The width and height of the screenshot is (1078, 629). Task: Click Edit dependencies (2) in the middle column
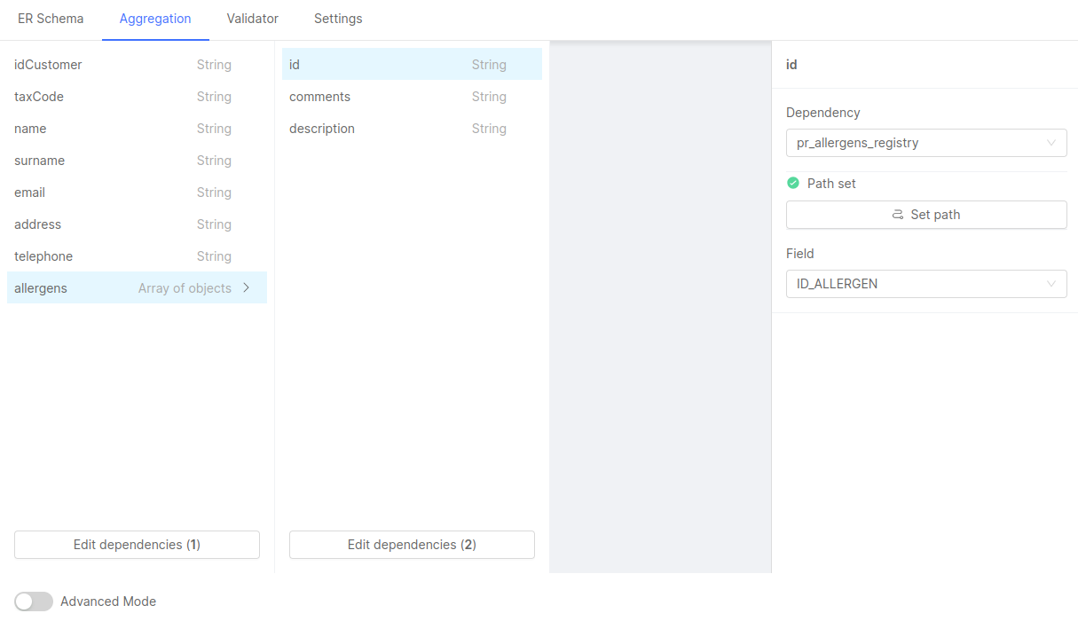pos(412,545)
